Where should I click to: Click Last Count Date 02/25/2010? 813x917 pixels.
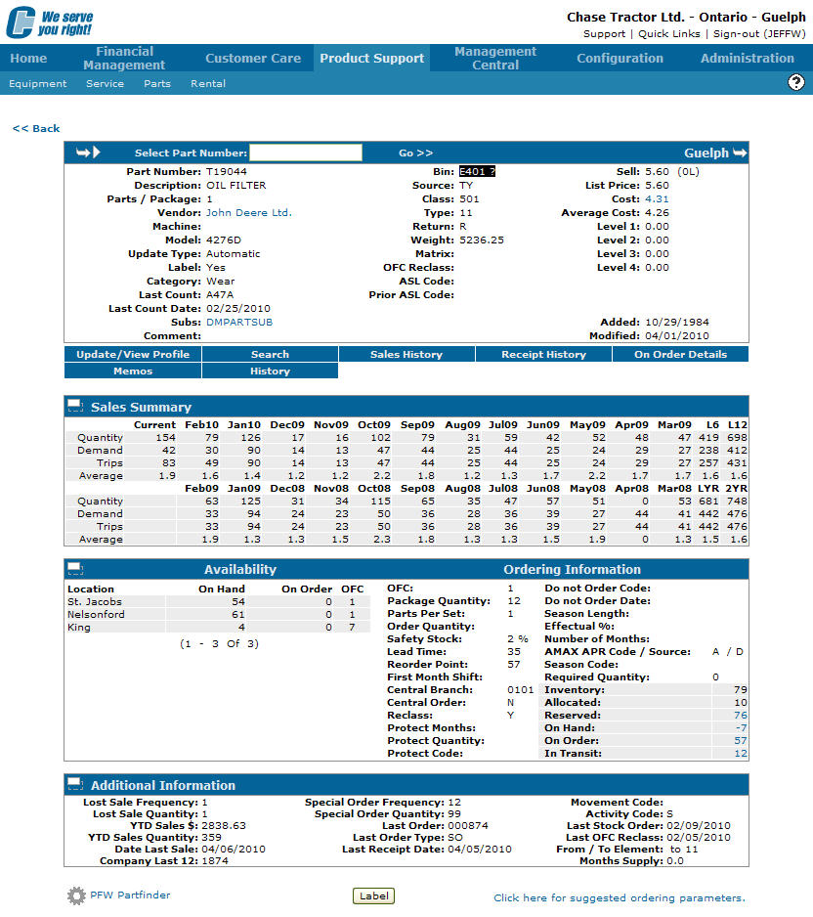(237, 308)
